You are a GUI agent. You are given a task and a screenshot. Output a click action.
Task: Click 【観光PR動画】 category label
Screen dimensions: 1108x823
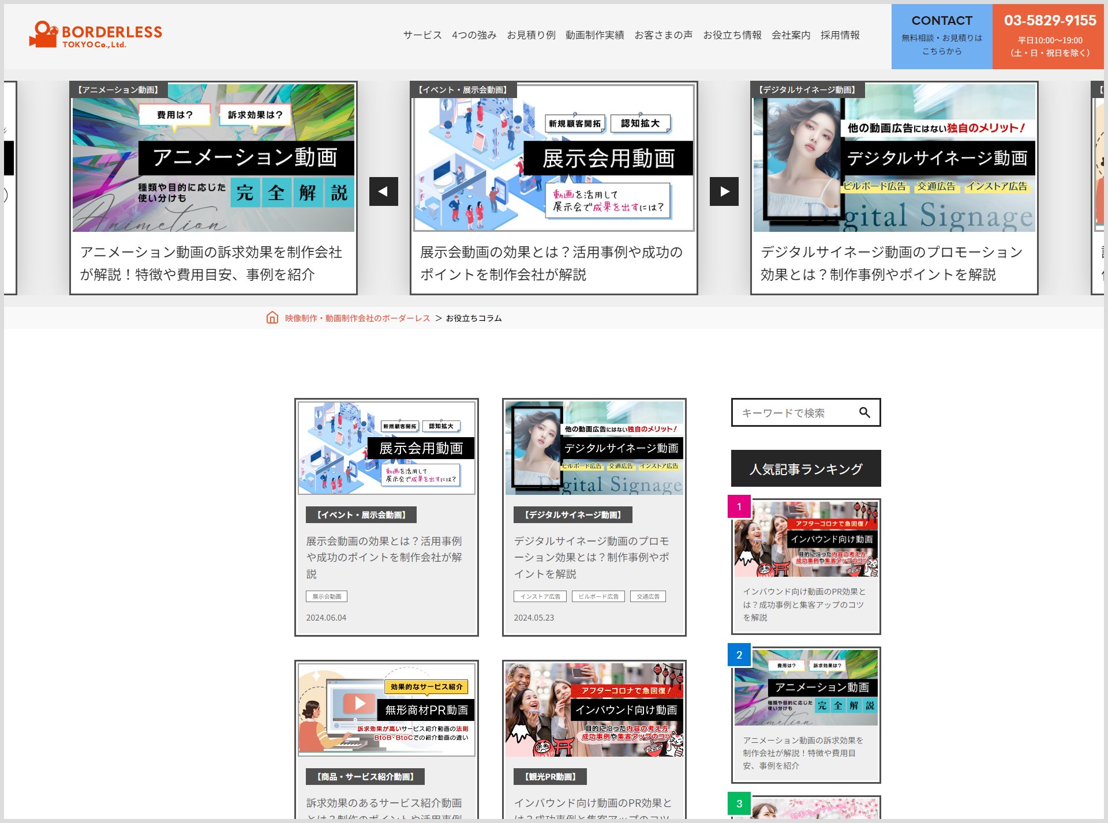pyautogui.click(x=550, y=777)
